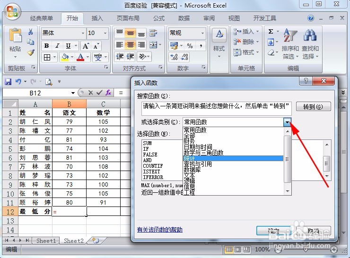Click the Wrap Text icon
350x258 pixels.
[153, 33]
